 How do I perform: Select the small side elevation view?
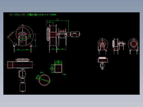(119, 46)
